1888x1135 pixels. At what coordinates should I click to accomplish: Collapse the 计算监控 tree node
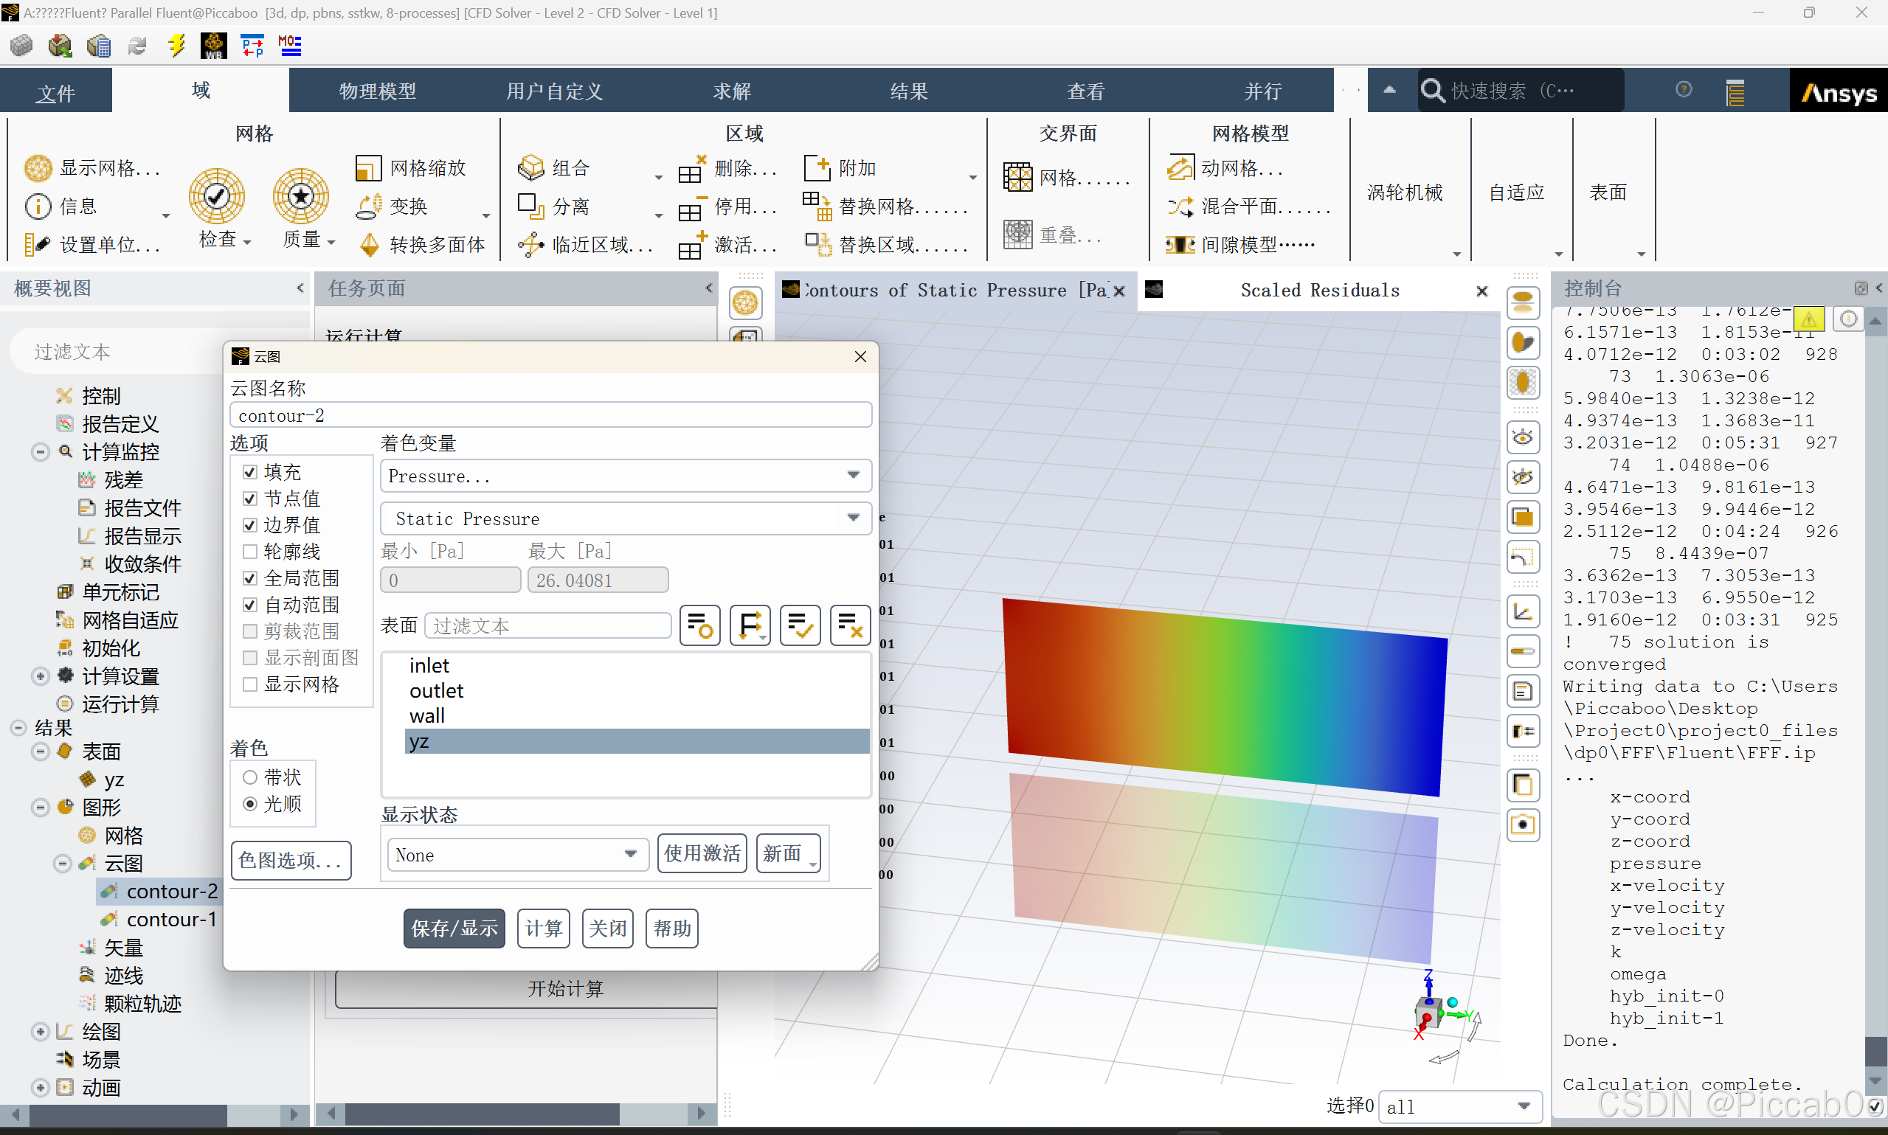pyautogui.click(x=41, y=452)
